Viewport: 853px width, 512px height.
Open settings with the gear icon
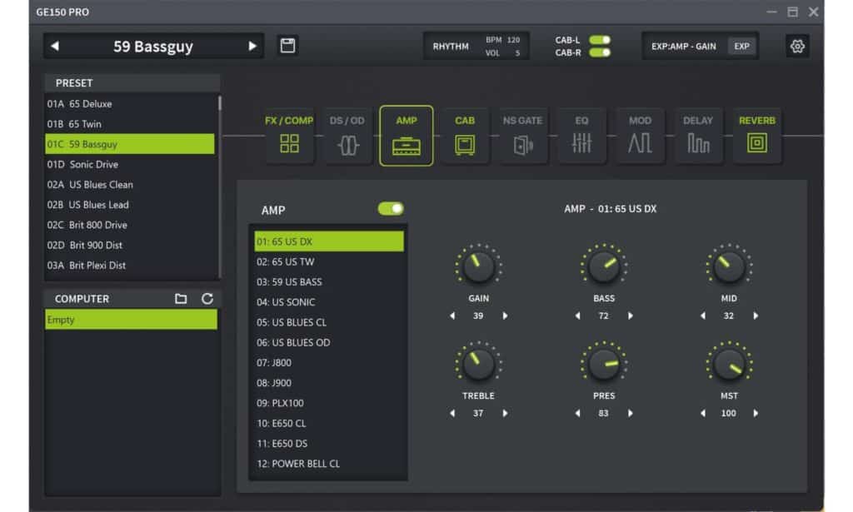click(x=797, y=46)
